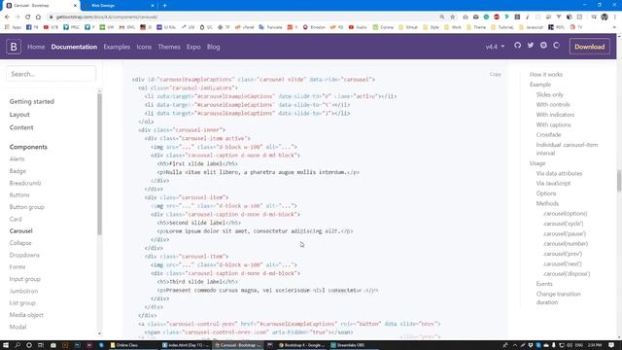Viewport: 622px width, 350px height.
Task: Open Theme bookmarks folder
Action: pyautogui.click(x=476, y=27)
